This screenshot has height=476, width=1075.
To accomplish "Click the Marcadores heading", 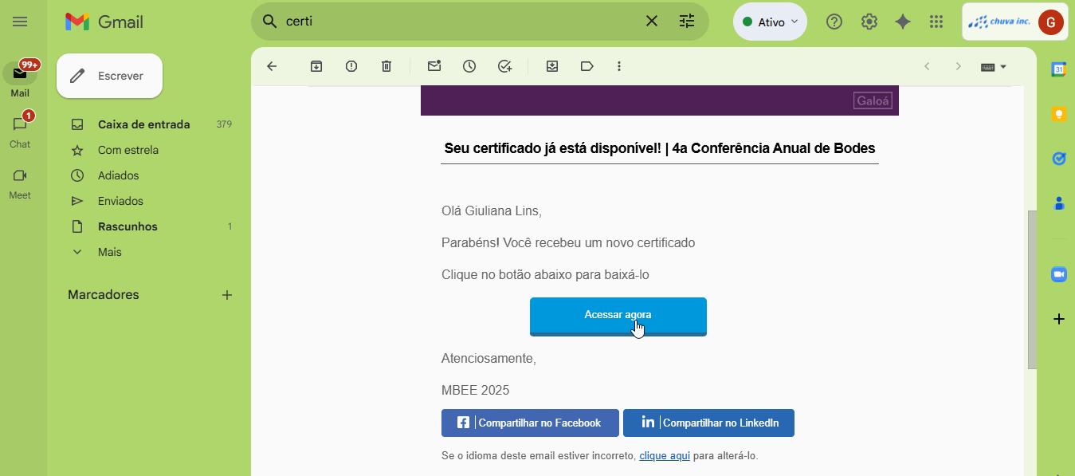I will coord(104,295).
